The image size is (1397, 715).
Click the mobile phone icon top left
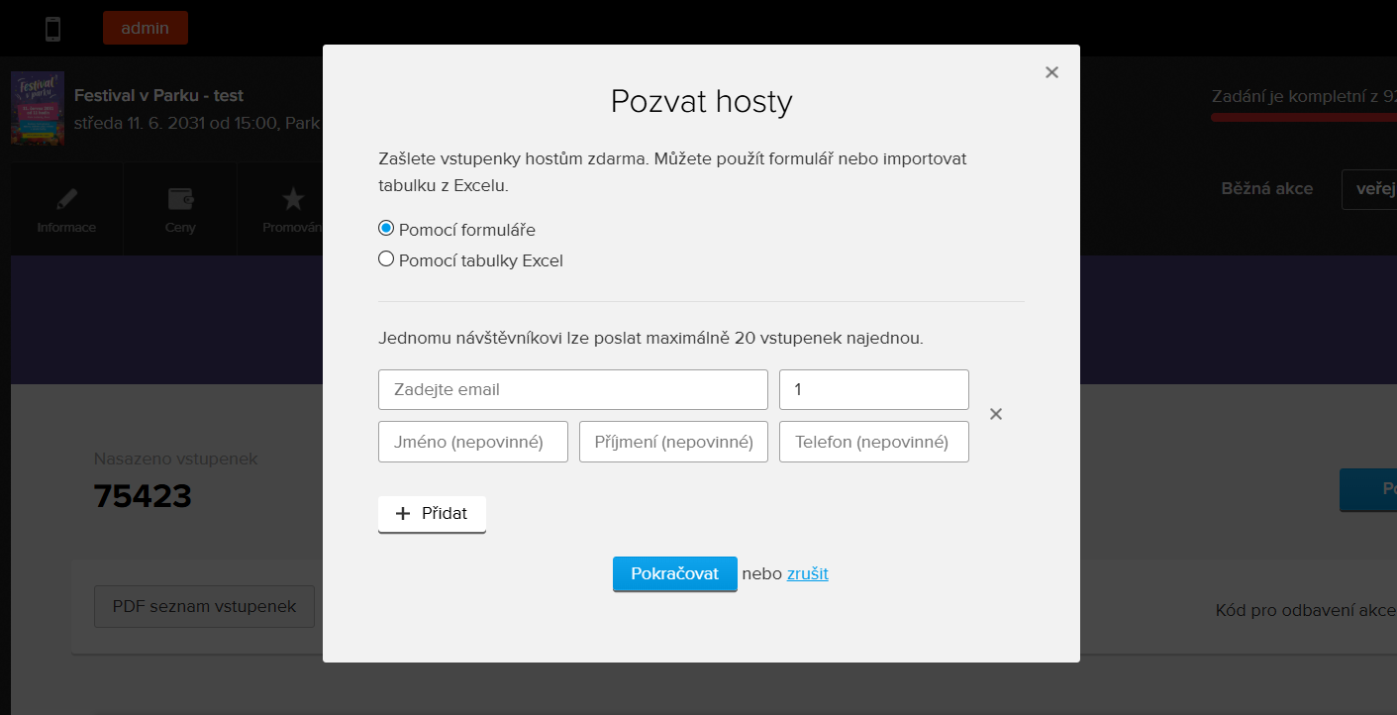coord(51,28)
